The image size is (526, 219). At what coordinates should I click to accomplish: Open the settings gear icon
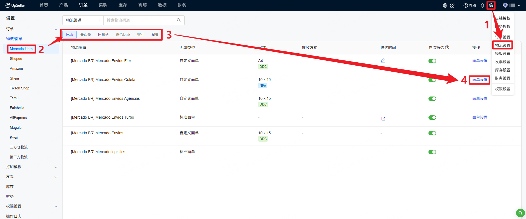[491, 5]
